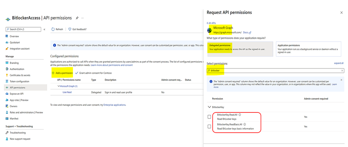
Task: Click the Got feedback heart icon
Action: coord(70,29)
